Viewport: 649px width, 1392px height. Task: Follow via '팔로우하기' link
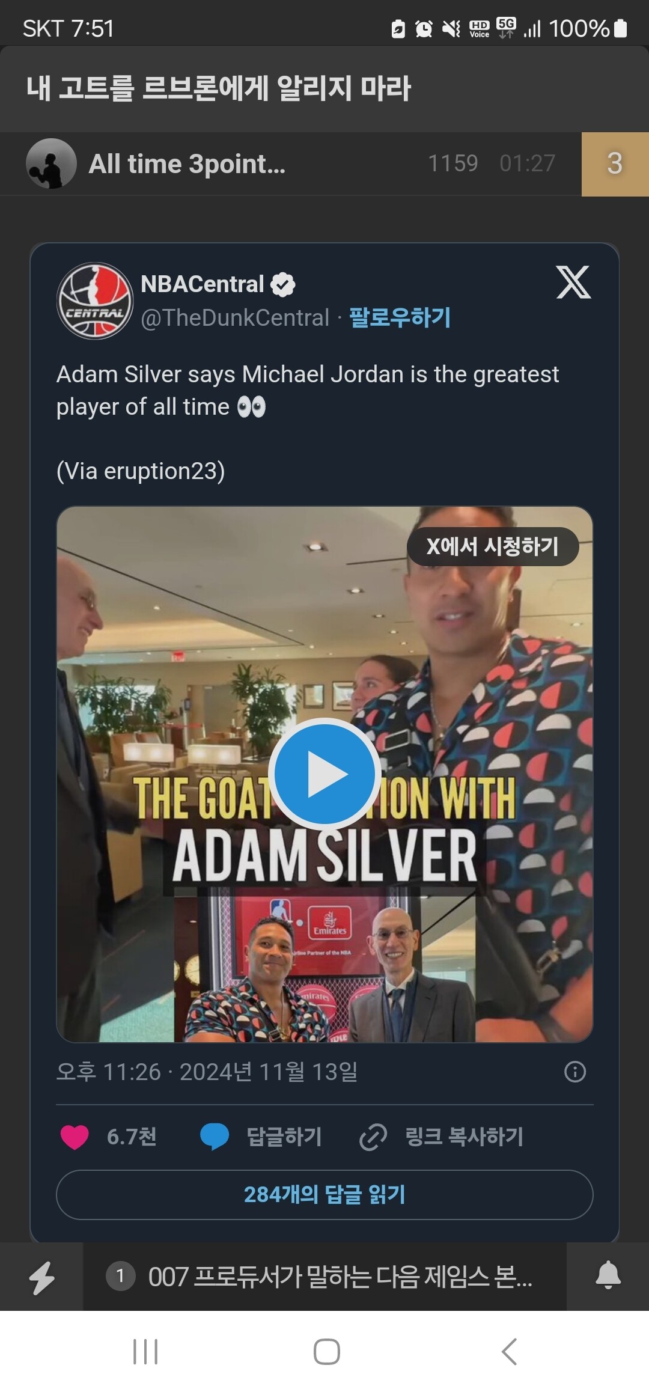click(400, 317)
